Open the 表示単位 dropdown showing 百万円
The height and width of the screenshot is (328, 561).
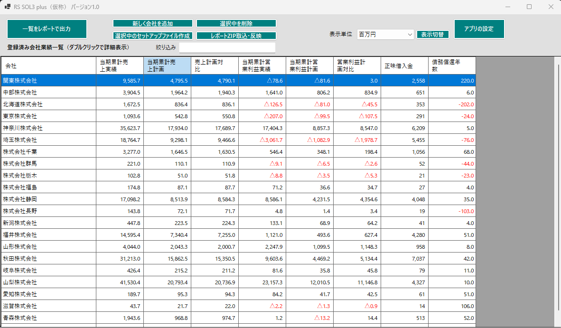(386, 34)
